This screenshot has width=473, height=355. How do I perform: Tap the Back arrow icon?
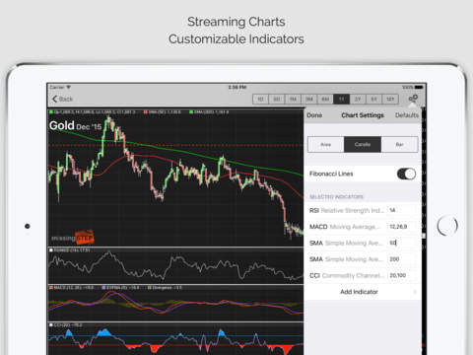coord(54,99)
